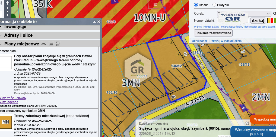This screenshot has height=137, width=276.
Task: Click the 3MN zone label
Action: pyautogui.click(x=131, y=83)
